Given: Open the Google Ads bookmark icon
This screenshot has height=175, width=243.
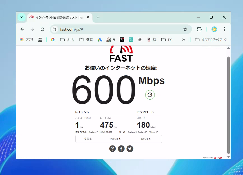Looking at the screenshot, I should point(99,40).
